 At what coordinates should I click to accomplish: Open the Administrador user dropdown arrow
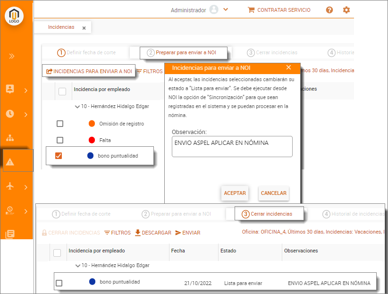coord(226,9)
